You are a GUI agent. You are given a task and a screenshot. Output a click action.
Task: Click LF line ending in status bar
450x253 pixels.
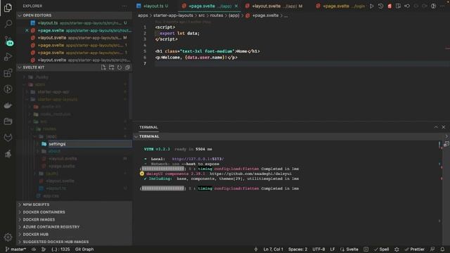[333, 249]
